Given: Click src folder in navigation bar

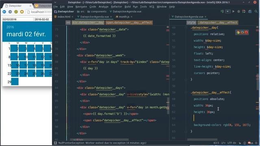Looking at the screenshot, I should pos(81,12).
